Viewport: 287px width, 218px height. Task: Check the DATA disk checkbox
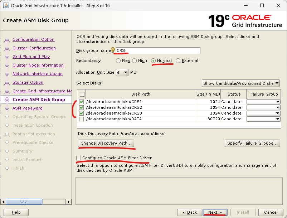click(82, 119)
